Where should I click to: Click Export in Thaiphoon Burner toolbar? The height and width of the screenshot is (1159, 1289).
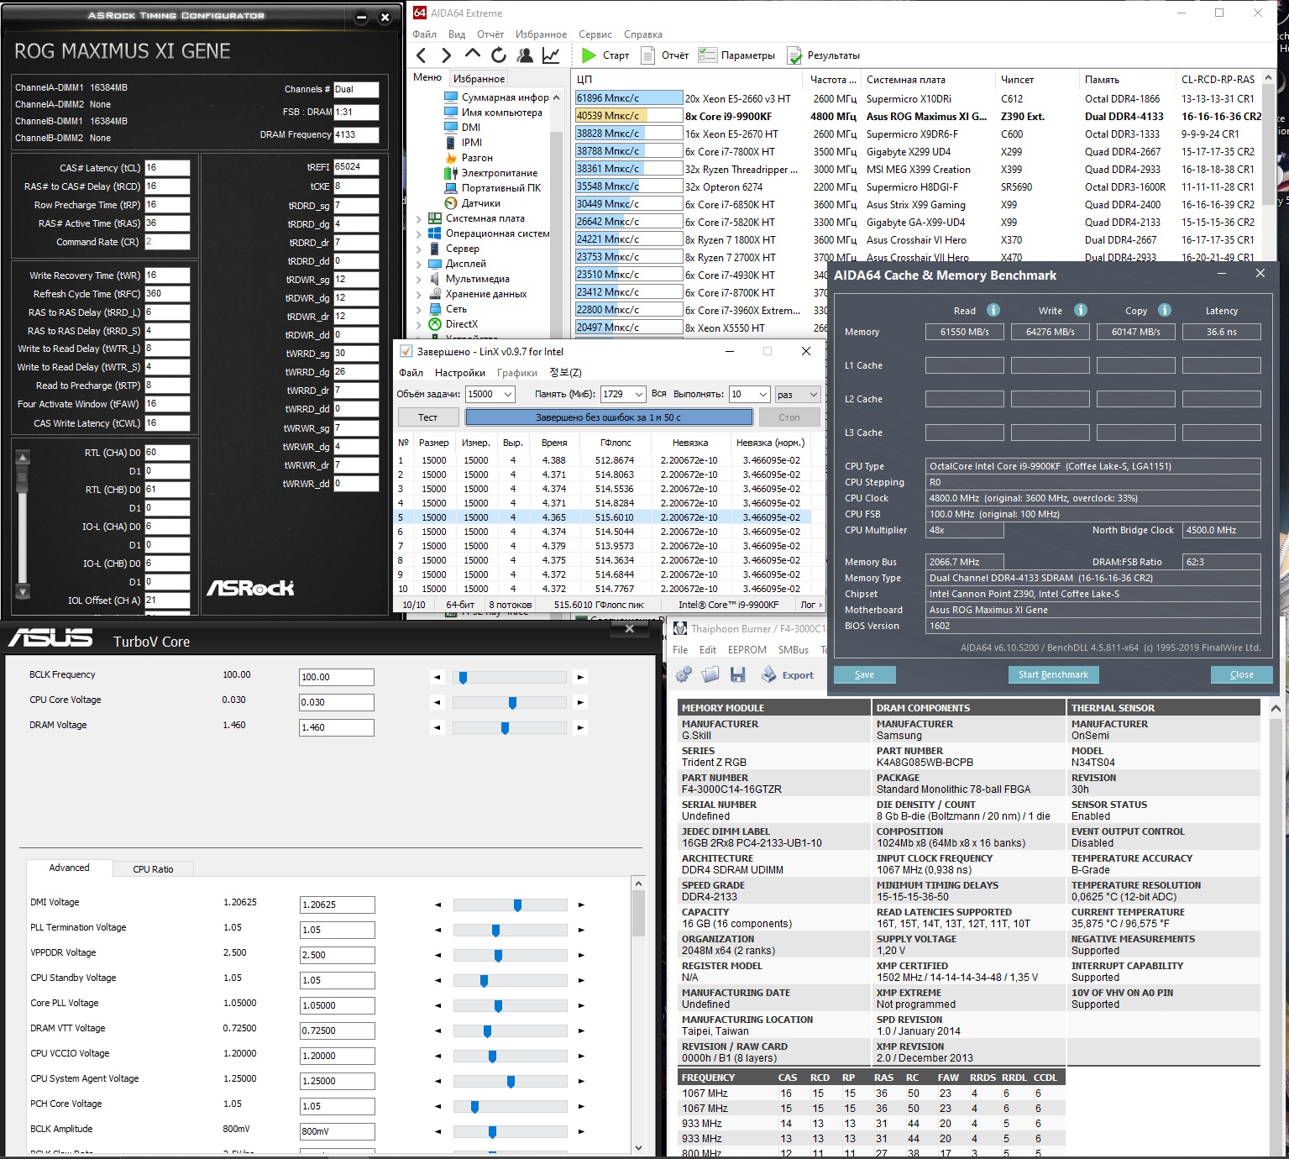788,674
